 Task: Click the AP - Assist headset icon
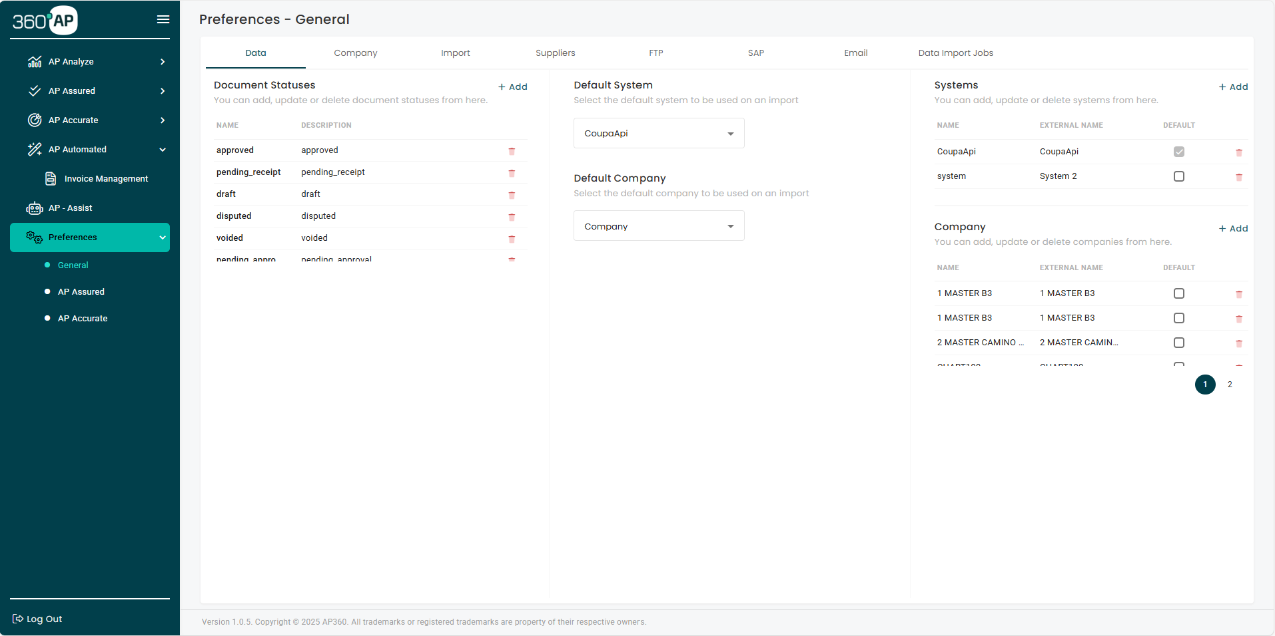[34, 208]
